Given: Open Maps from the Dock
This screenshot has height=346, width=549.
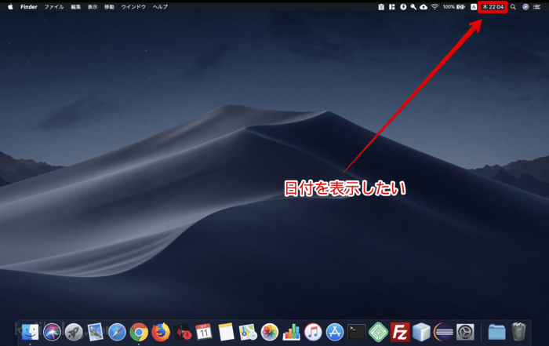Looking at the screenshot, I should [248, 332].
